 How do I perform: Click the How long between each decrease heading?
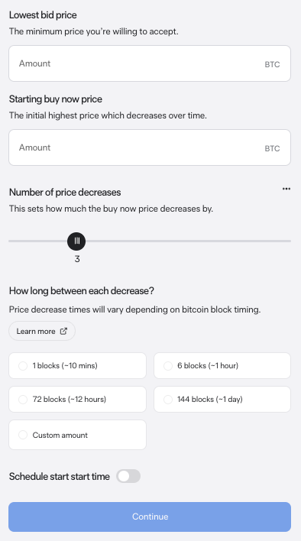point(82,291)
